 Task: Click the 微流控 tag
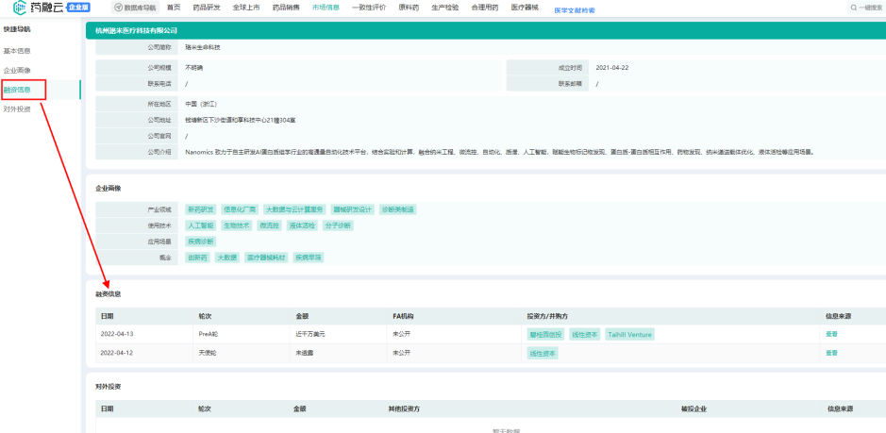click(x=270, y=225)
